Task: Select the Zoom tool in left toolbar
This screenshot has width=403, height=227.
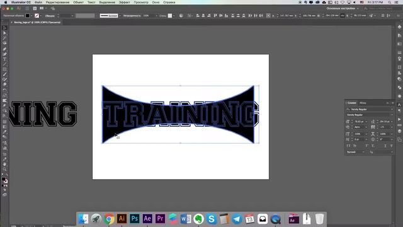Action: (x=4, y=170)
